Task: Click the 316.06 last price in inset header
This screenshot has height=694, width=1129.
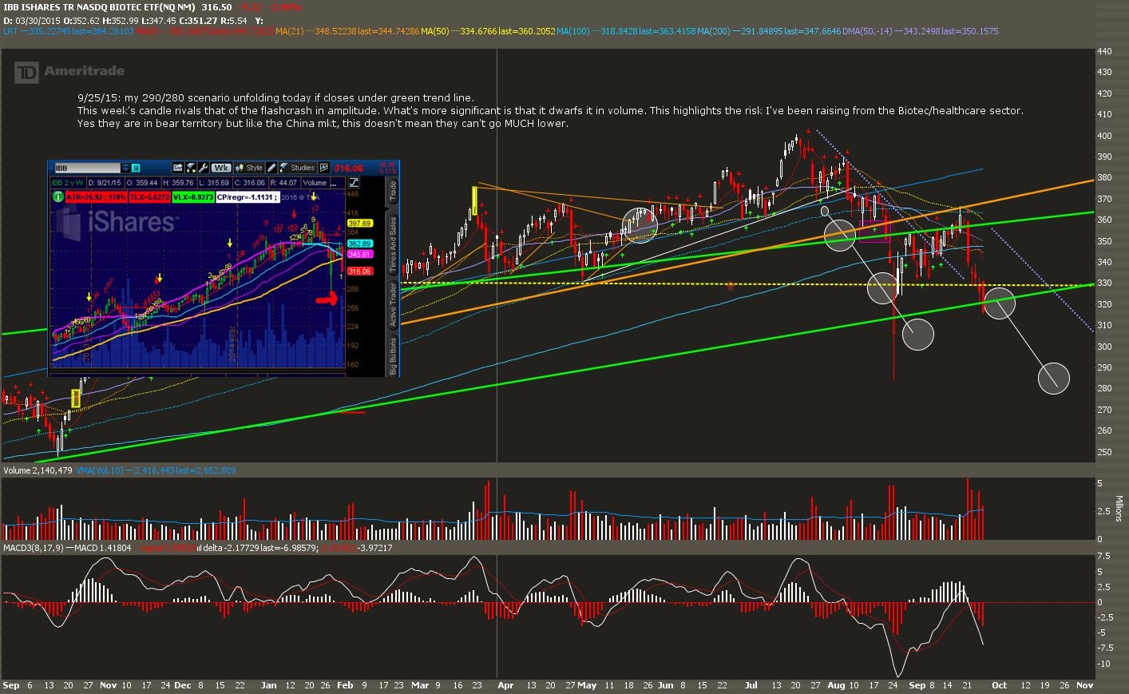Action: point(348,169)
